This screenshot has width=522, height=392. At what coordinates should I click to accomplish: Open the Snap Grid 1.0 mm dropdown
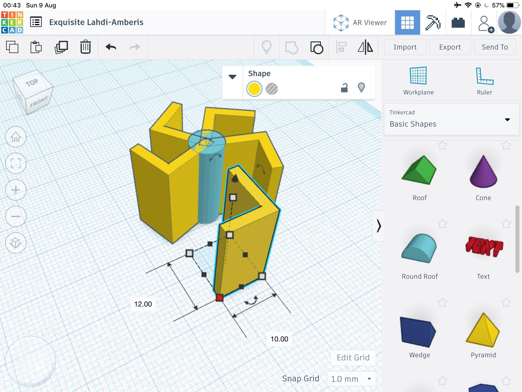(351, 379)
